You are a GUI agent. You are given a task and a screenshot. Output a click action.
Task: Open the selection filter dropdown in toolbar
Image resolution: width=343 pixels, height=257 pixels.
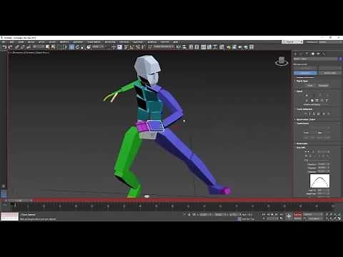click(39, 47)
